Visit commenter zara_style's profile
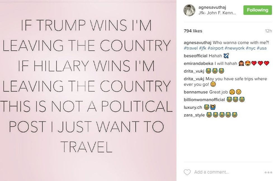Image resolution: width=274 pixels, height=181 pixels. tap(194, 115)
